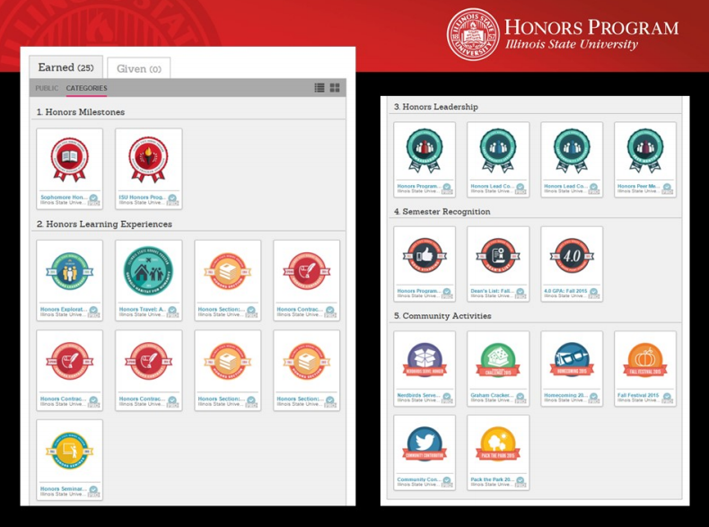
Task: Open the thumbs-up Good Standing badge
Action: point(425,256)
